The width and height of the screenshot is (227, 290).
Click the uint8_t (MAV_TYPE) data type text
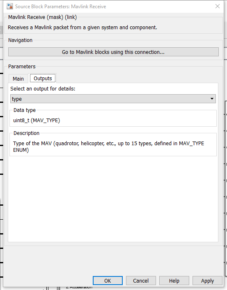tap(37, 121)
